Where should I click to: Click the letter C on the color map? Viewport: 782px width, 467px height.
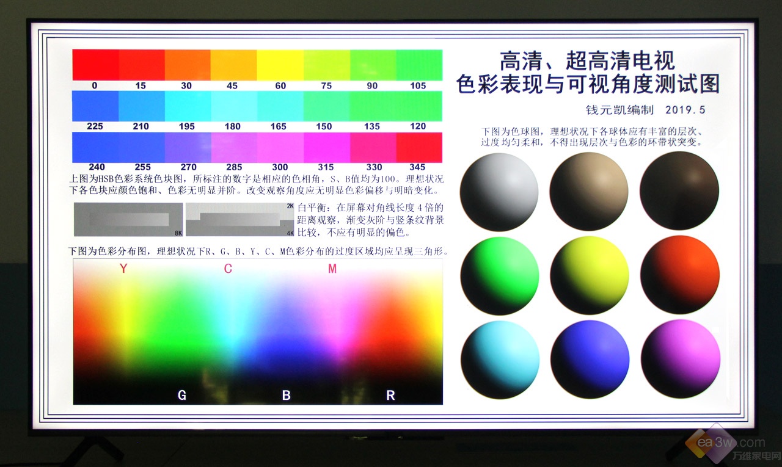point(228,269)
